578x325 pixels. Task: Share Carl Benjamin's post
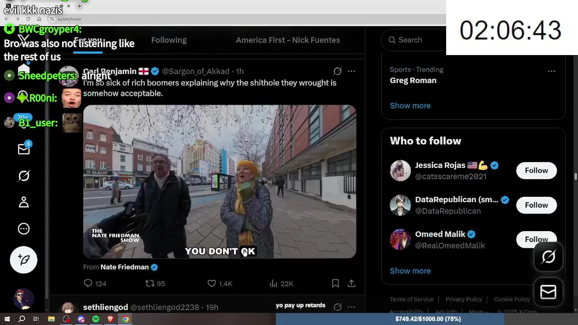coord(351,283)
